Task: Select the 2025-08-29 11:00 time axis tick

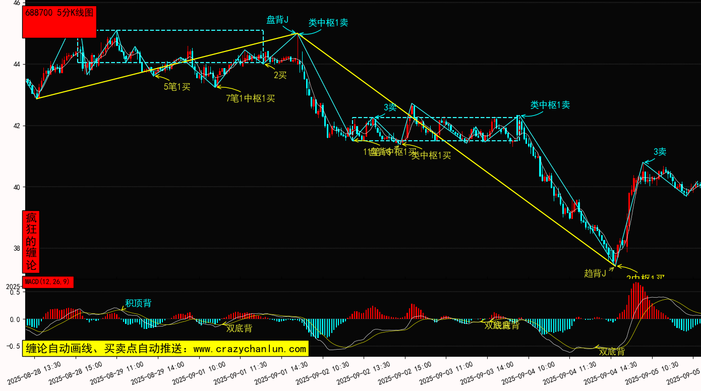Action: [x=116, y=372]
